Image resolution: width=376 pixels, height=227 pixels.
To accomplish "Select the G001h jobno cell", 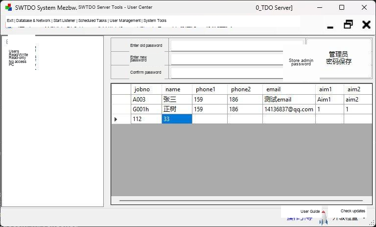I will (146, 109).
